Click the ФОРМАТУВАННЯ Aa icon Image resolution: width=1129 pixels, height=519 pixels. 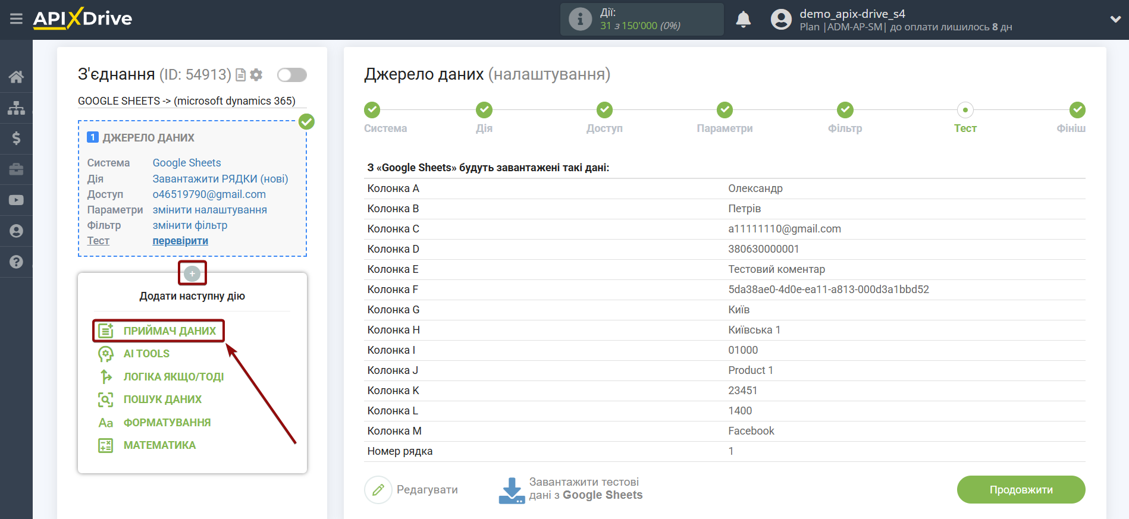(x=106, y=423)
